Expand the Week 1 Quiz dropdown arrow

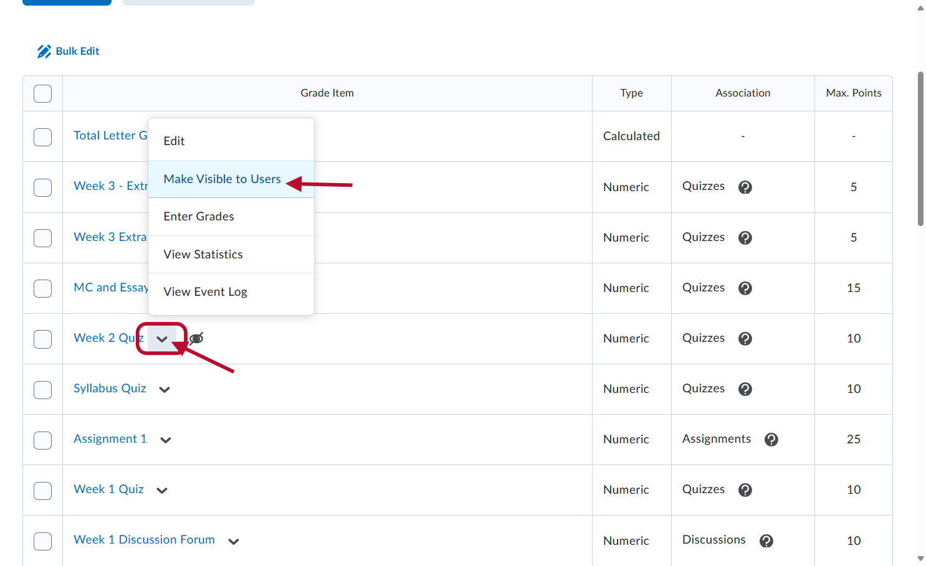tap(162, 491)
